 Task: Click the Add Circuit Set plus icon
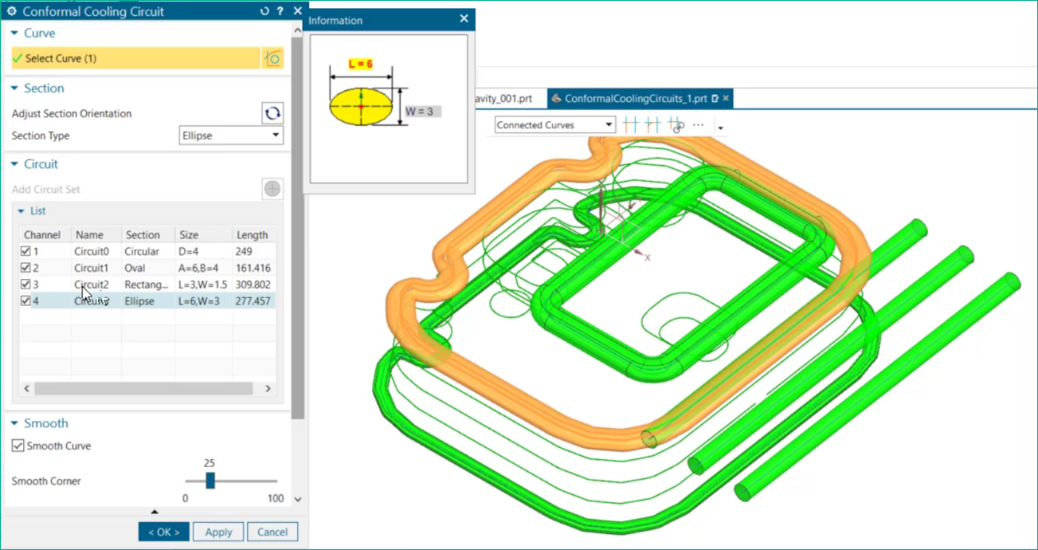click(x=272, y=188)
